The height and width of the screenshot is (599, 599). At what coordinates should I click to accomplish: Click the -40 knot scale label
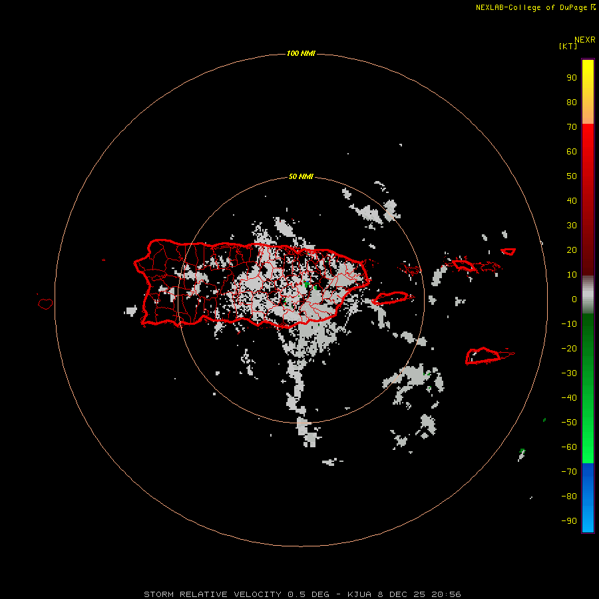pos(569,398)
